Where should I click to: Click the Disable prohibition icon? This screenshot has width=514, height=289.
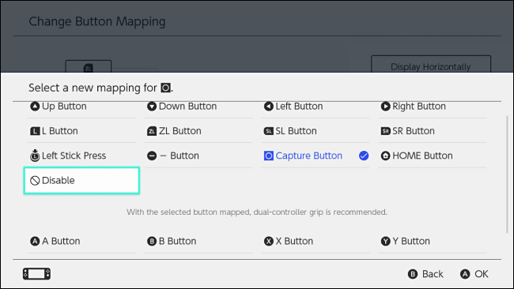35,181
